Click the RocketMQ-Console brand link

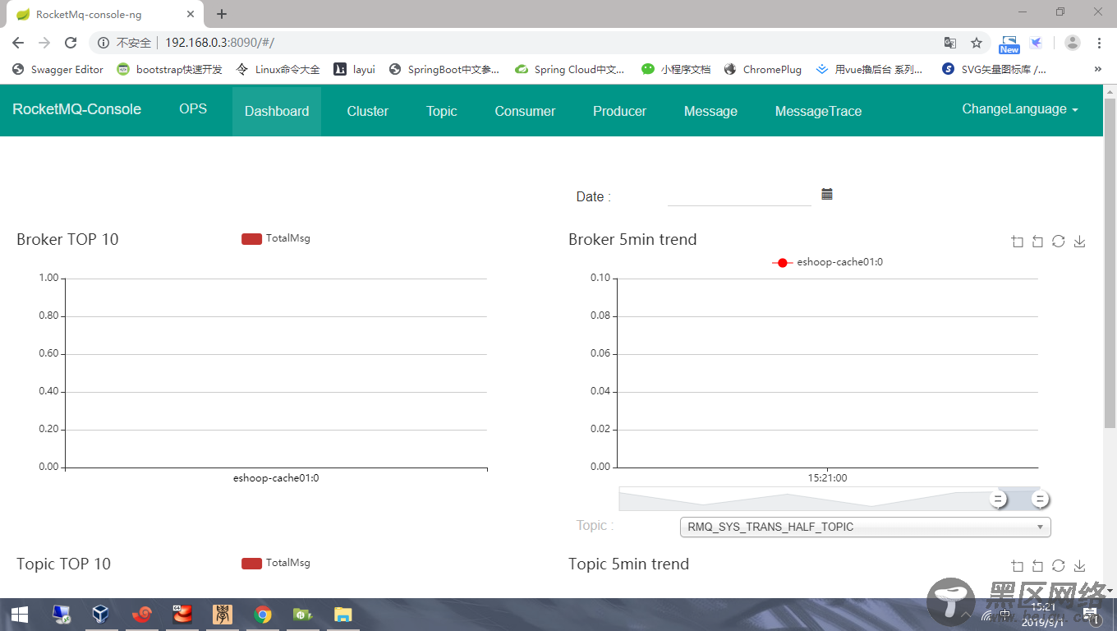tap(77, 109)
